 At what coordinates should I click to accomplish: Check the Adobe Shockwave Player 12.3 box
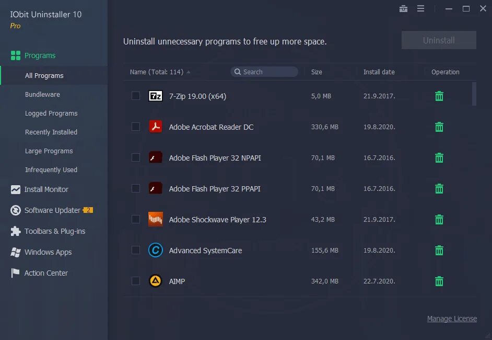pyautogui.click(x=136, y=219)
